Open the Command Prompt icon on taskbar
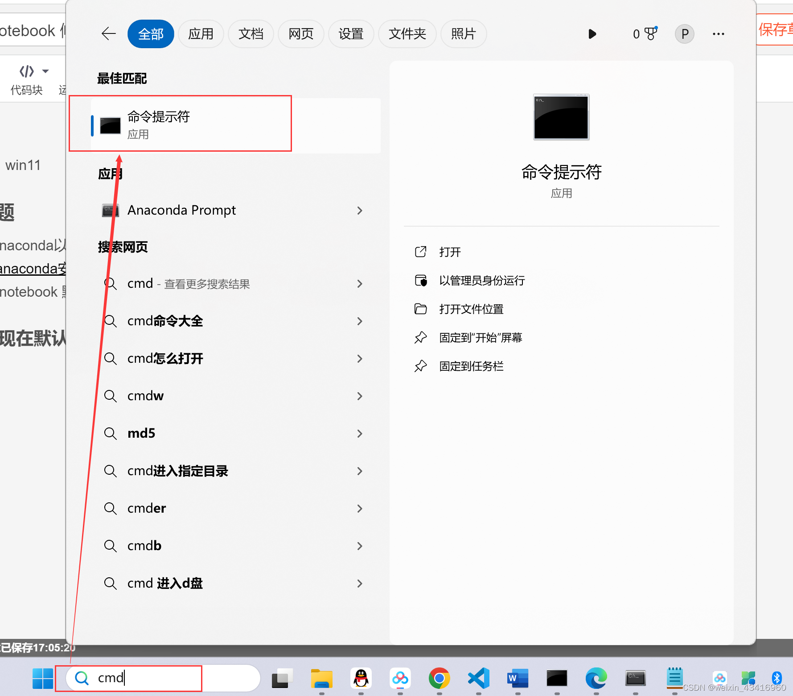Viewport: 793px width, 696px height. pyautogui.click(x=635, y=678)
